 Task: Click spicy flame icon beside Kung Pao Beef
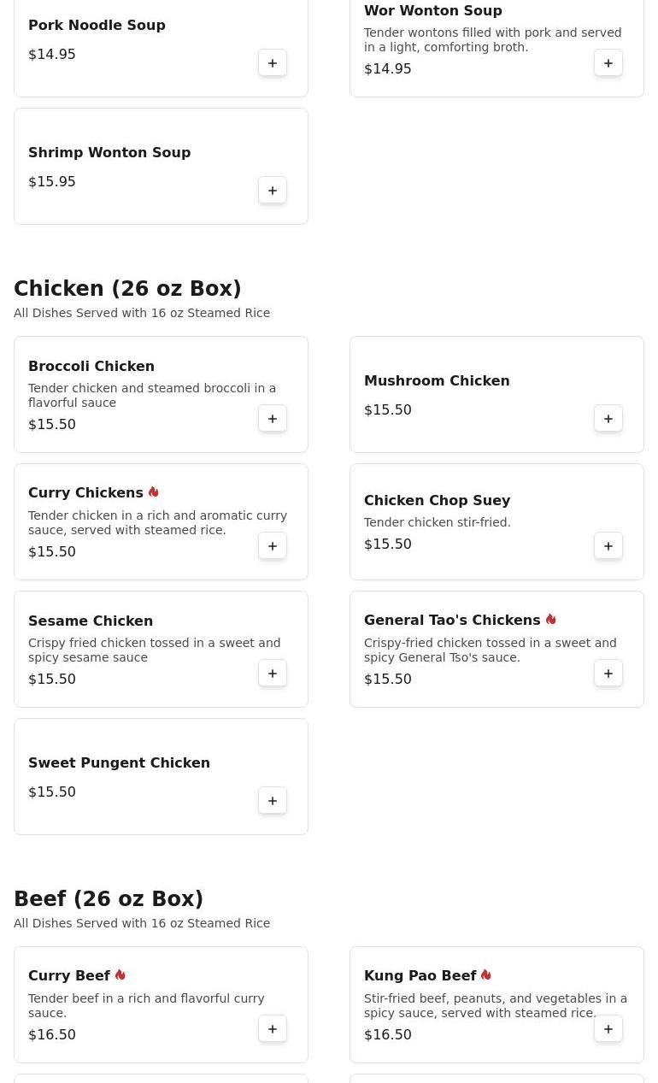tap(486, 975)
